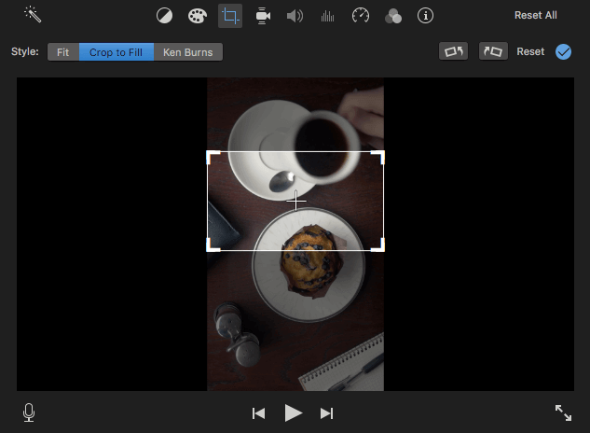
Task: Open the speed gauge tool
Action: click(361, 16)
